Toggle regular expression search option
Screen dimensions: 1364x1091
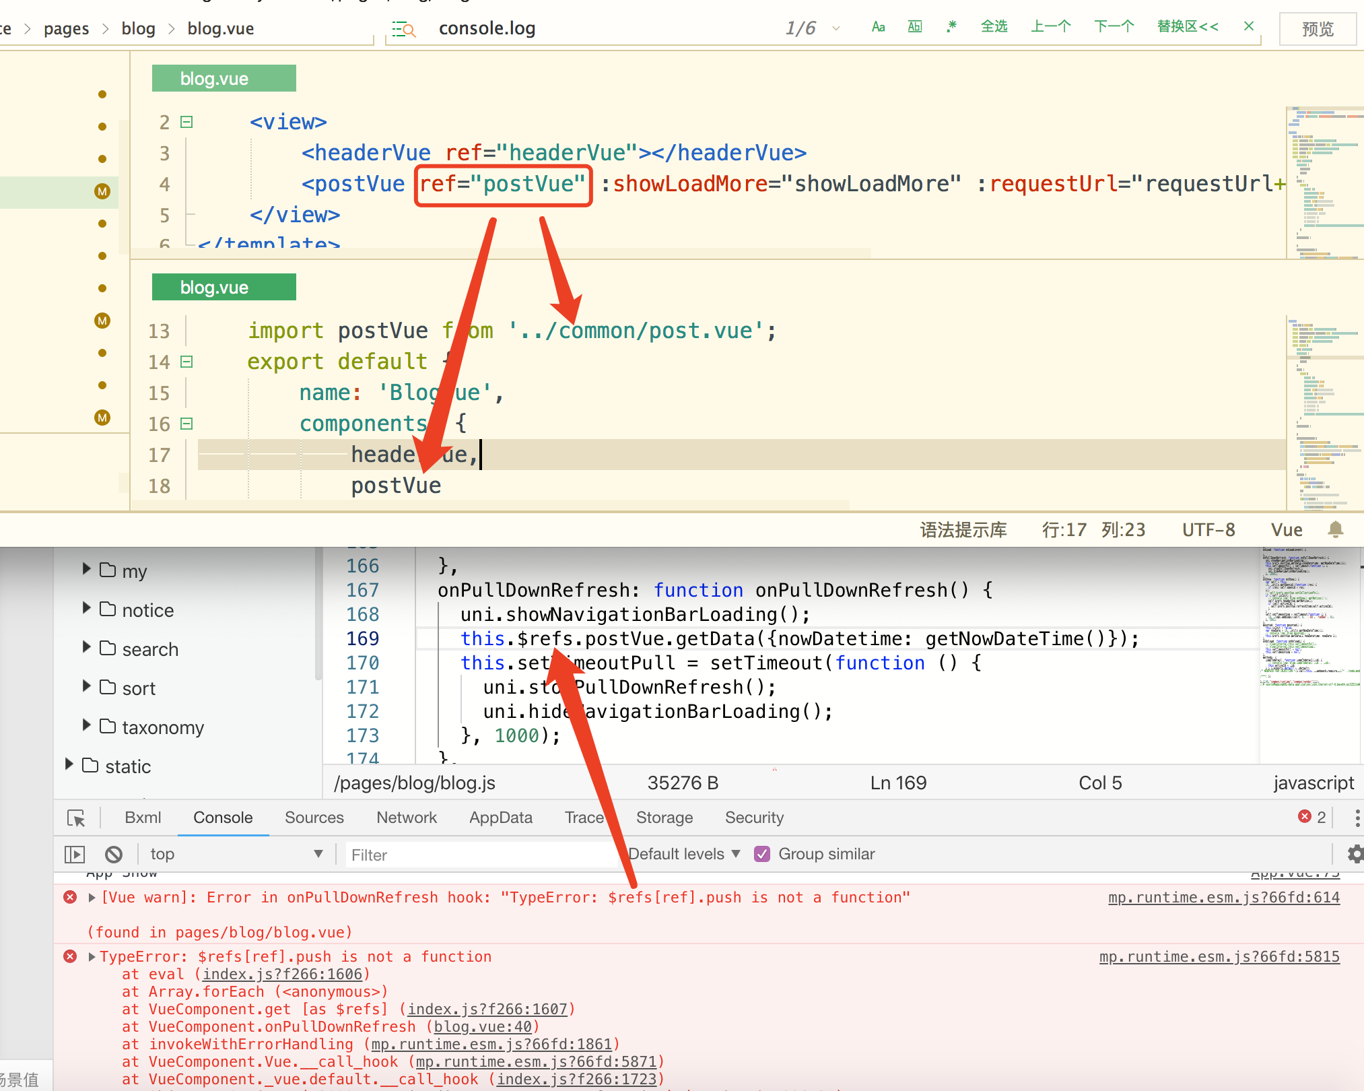pos(951,27)
